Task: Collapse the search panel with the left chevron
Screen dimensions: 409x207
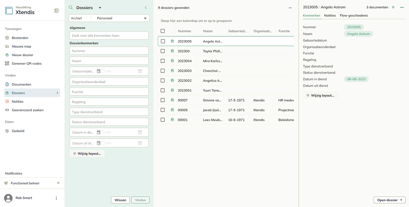Action: pos(146,8)
